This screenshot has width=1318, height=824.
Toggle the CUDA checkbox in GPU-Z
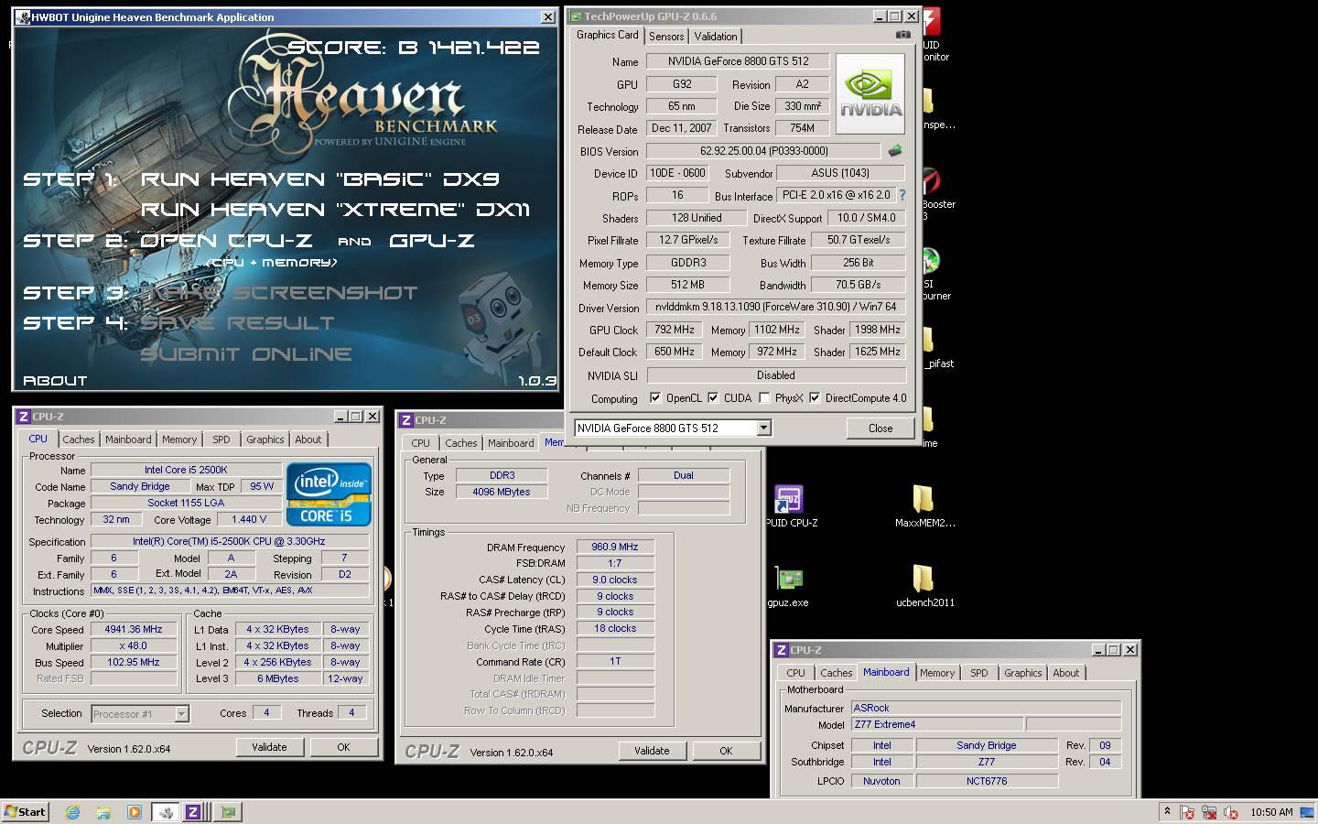coord(713,398)
